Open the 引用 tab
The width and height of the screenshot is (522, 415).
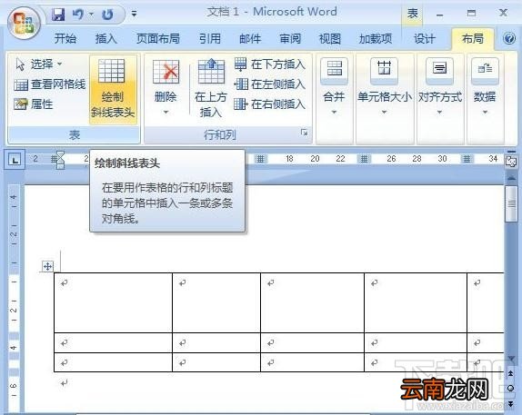point(210,38)
